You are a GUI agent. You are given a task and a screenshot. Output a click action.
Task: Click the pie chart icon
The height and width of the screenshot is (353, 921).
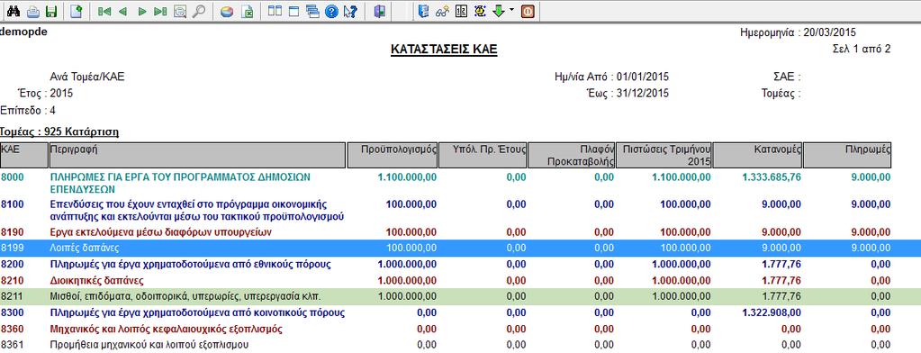(x=226, y=11)
